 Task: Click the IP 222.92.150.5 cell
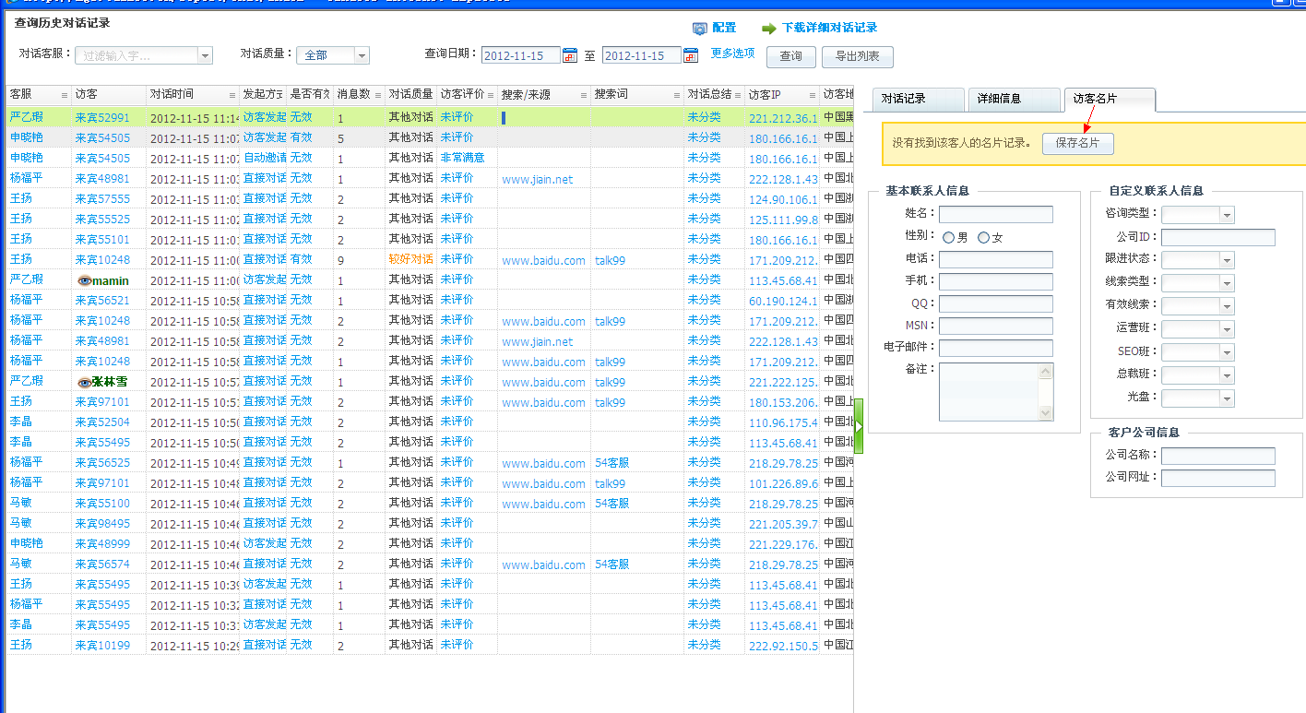point(783,646)
